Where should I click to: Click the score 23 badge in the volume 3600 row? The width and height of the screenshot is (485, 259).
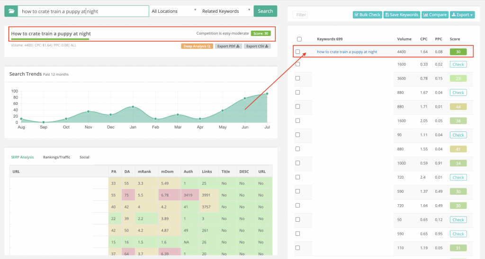coord(458,78)
